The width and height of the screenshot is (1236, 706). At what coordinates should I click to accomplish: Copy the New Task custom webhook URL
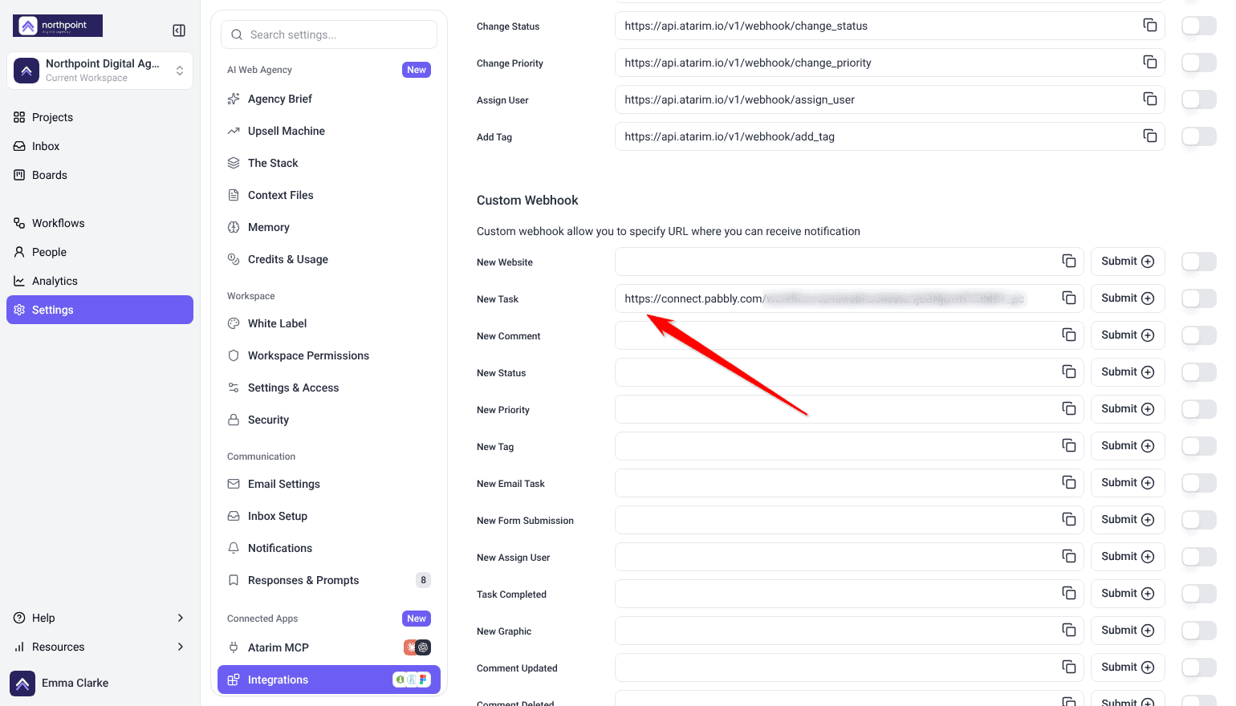pyautogui.click(x=1069, y=298)
